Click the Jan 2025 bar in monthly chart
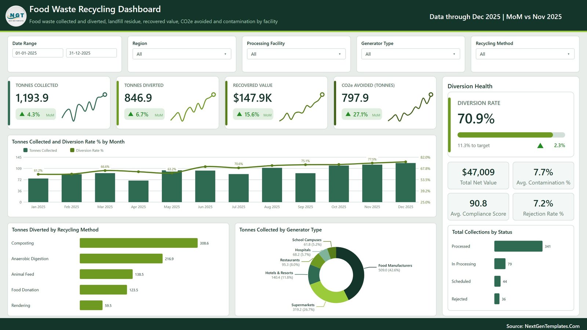The width and height of the screenshot is (587, 330). coord(38,190)
